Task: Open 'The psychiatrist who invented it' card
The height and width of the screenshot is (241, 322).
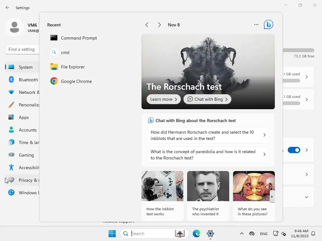Action: click(x=208, y=196)
